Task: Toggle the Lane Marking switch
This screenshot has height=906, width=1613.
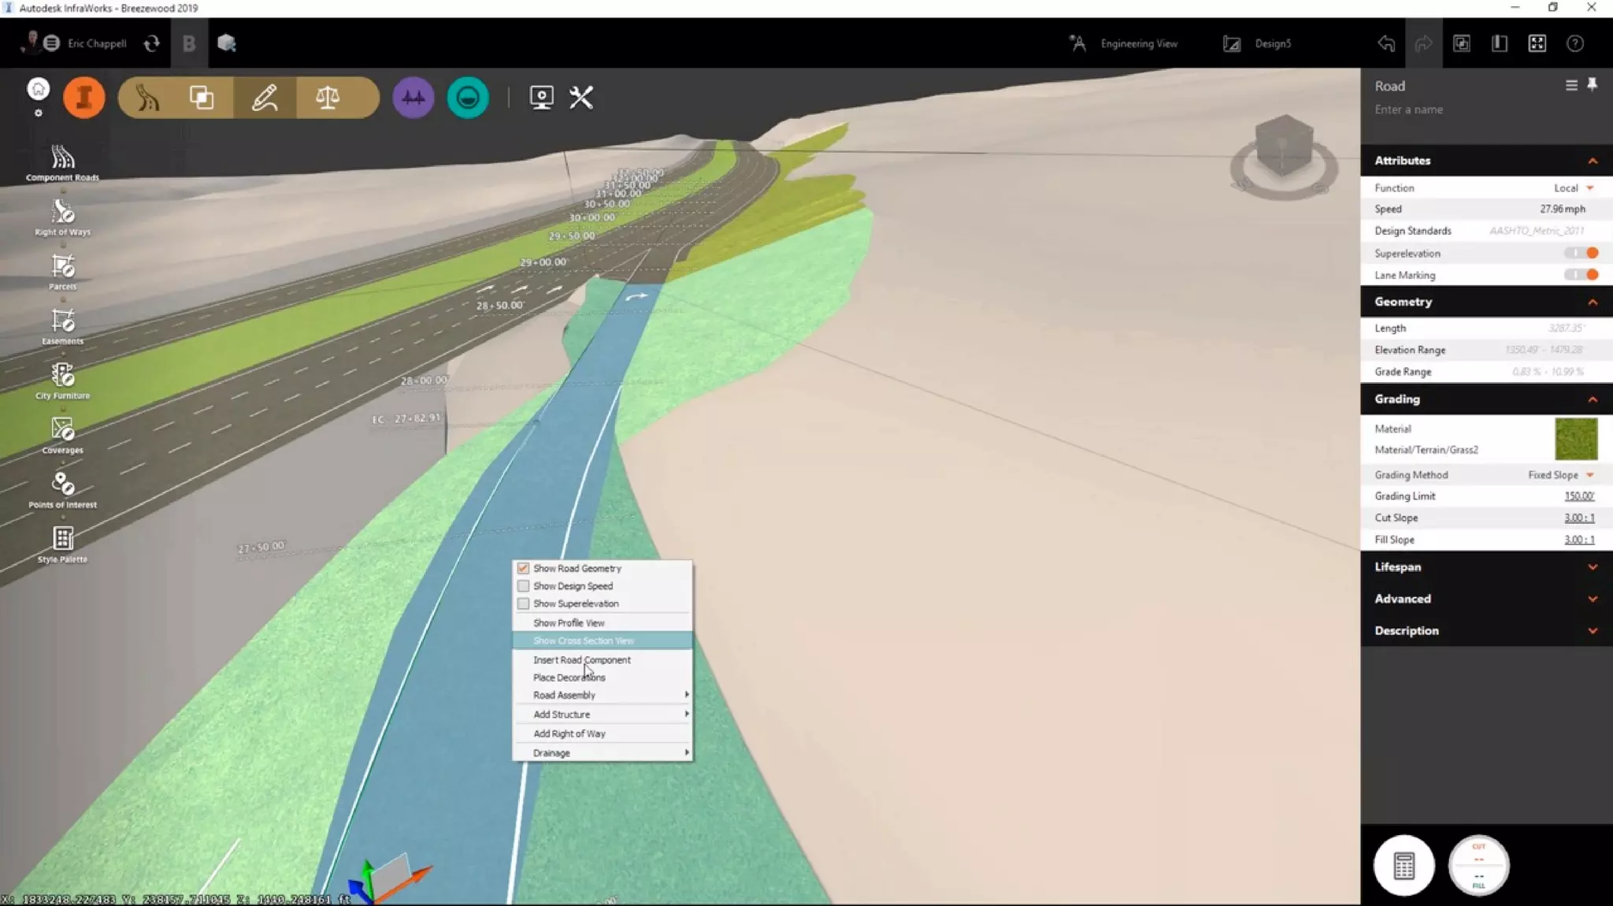Action: pyautogui.click(x=1581, y=275)
